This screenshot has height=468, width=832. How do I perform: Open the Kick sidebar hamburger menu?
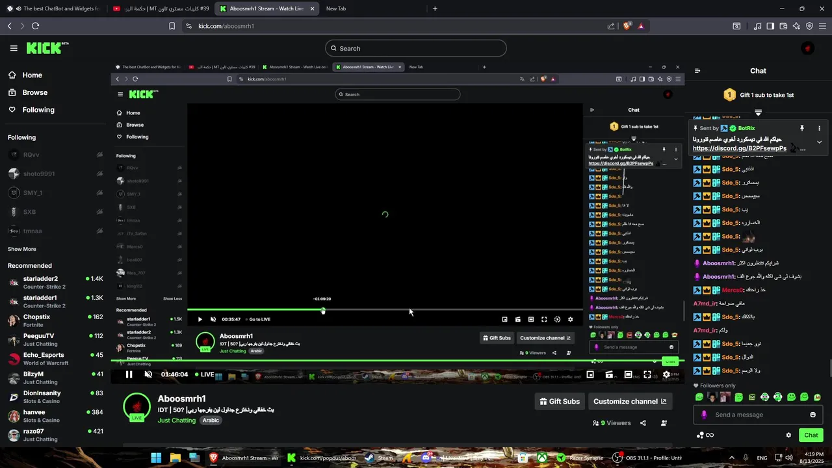pyautogui.click(x=14, y=48)
